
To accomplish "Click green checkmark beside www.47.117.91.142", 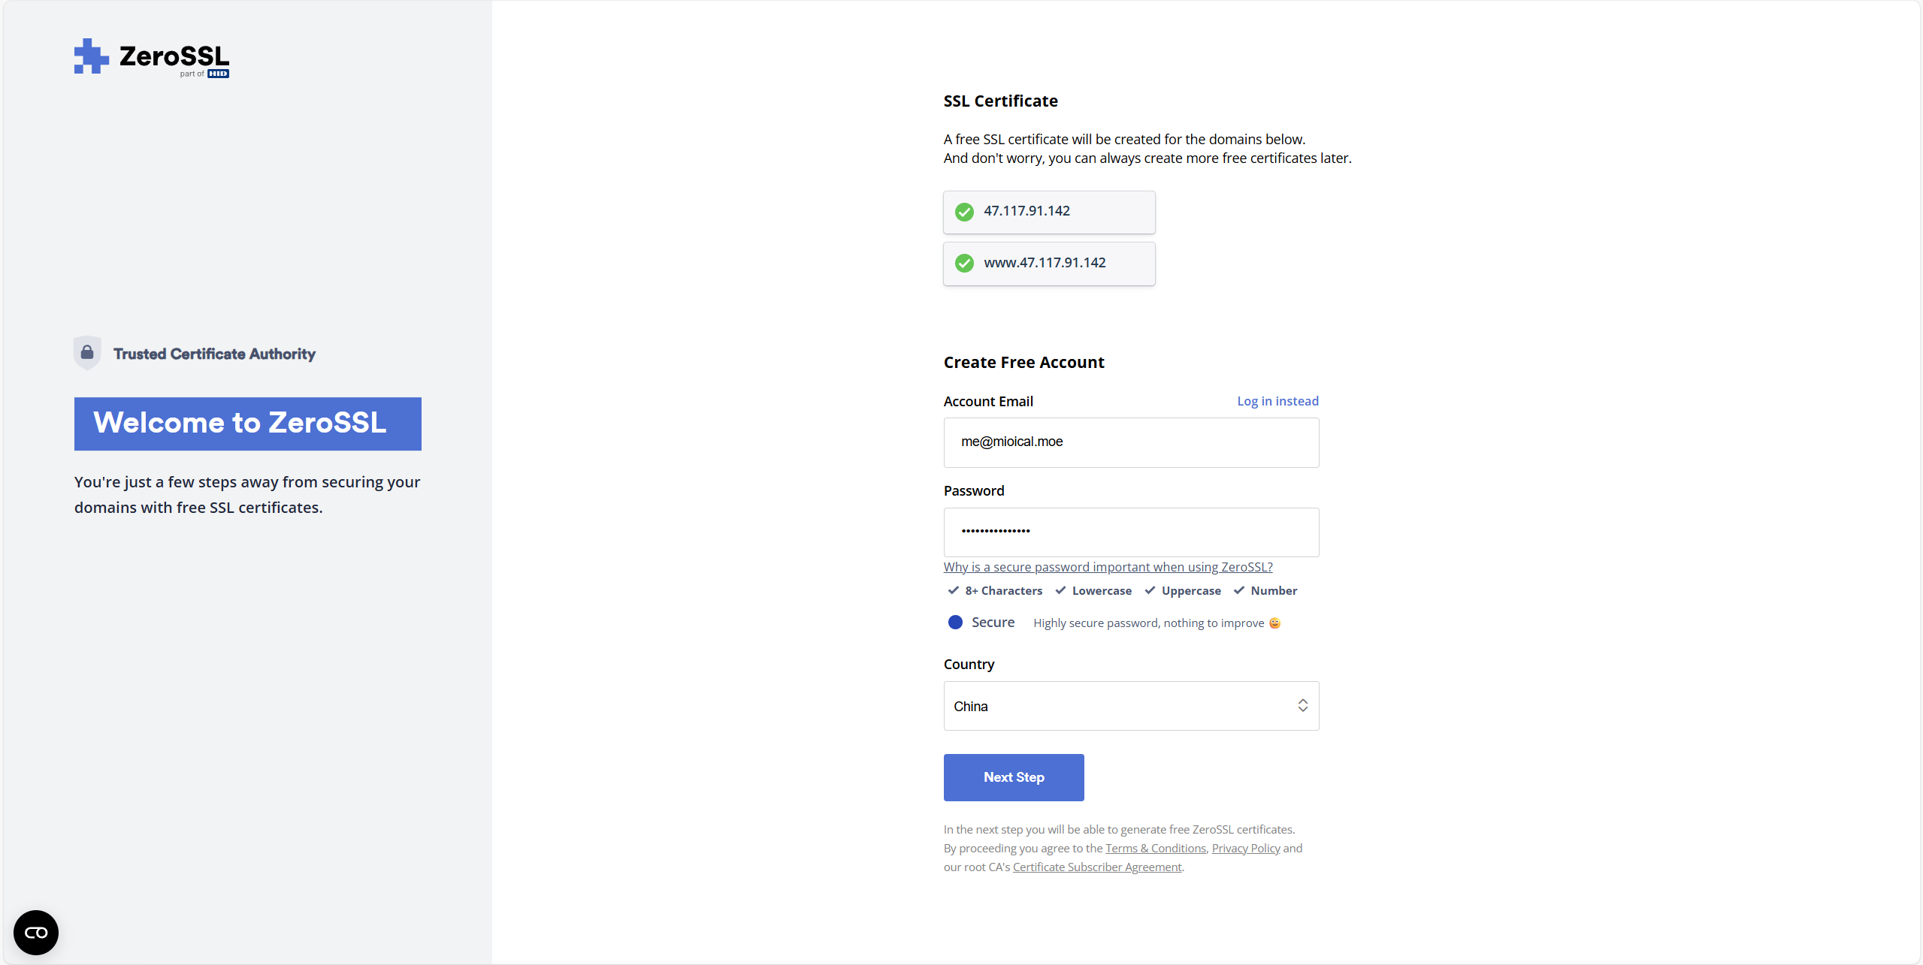I will pos(964,263).
